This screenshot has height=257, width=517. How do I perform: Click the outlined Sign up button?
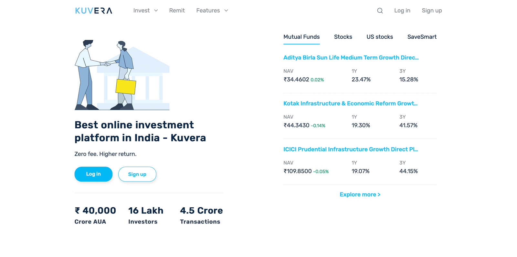[137, 174]
